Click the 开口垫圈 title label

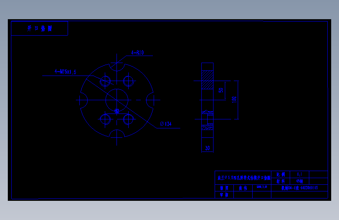tap(39, 28)
